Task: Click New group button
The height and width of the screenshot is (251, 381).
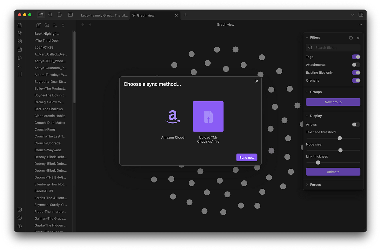Action: pyautogui.click(x=333, y=102)
